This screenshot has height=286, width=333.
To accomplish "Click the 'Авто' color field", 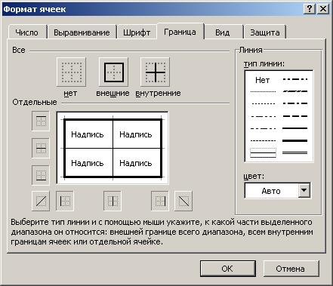I will pos(272,191).
